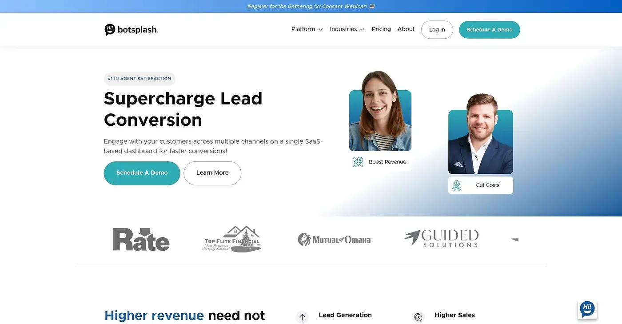
Task: Open the Hi! chat widget icon
Action: (587, 309)
